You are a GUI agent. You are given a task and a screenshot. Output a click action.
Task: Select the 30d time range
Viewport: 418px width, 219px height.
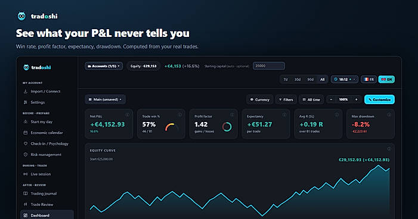pos(298,79)
